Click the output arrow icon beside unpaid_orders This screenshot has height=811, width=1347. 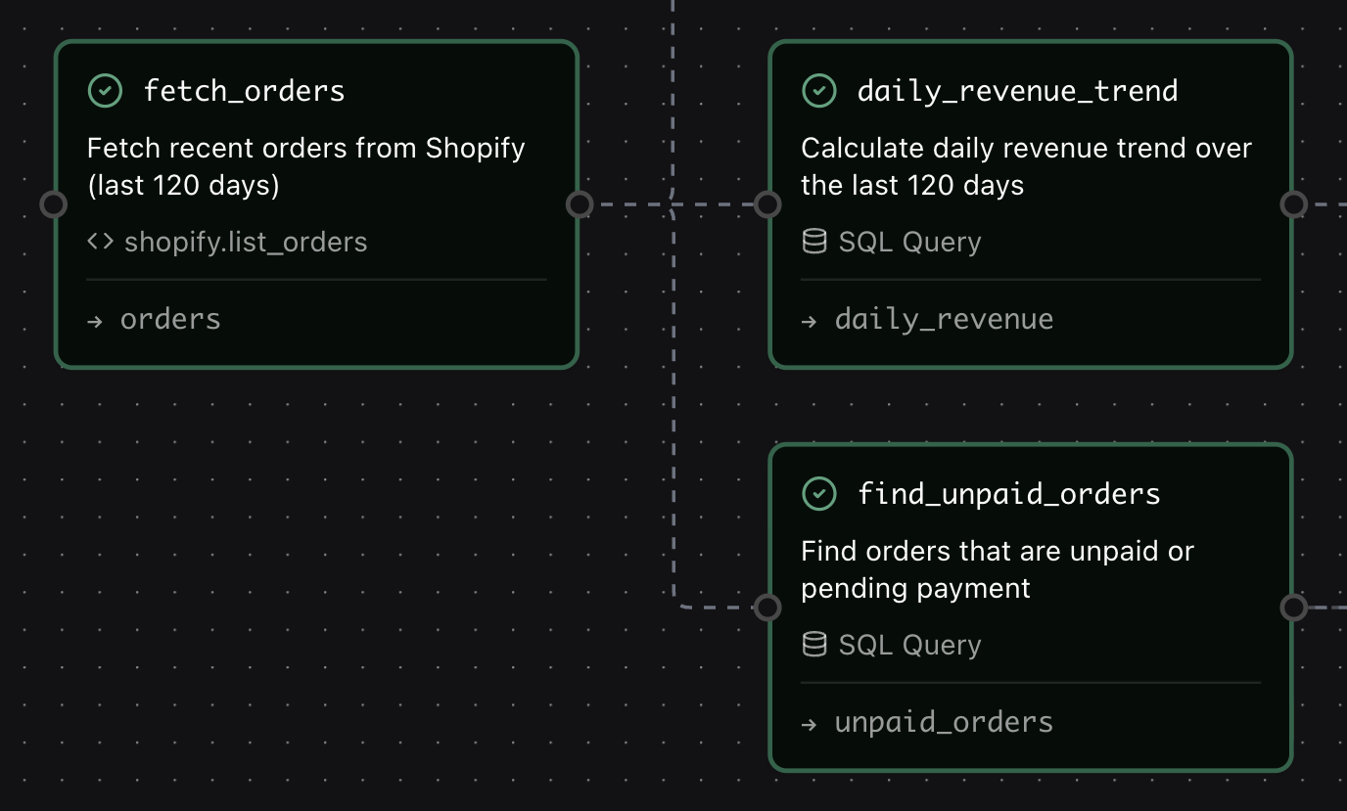811,721
